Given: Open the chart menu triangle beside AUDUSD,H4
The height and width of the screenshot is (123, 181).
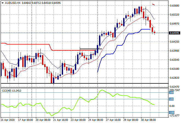Looking at the screenshot, I should 2,3.
